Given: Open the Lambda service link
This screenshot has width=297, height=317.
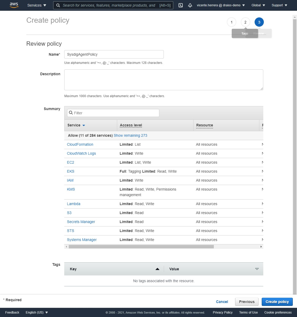Looking at the screenshot, I should click(73, 204).
